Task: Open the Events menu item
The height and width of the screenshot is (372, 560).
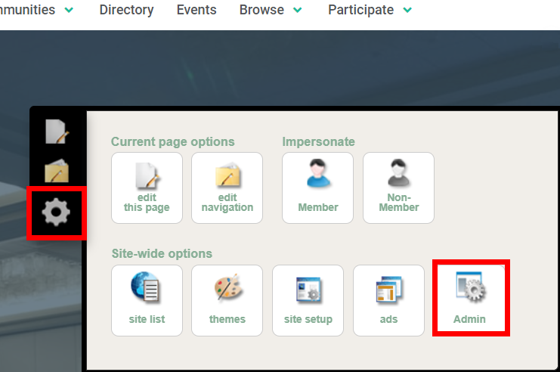Action: (x=196, y=10)
